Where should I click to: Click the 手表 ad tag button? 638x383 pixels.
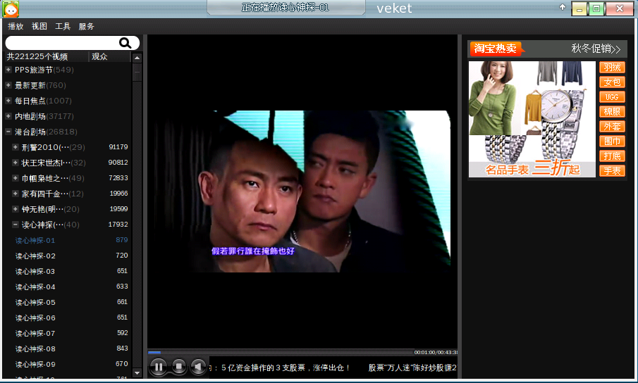612,170
